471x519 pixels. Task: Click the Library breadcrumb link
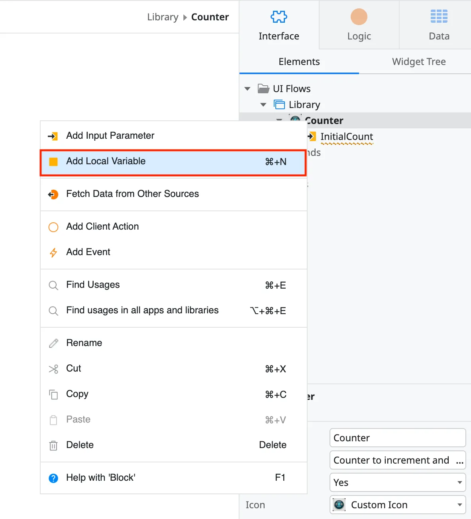163,17
